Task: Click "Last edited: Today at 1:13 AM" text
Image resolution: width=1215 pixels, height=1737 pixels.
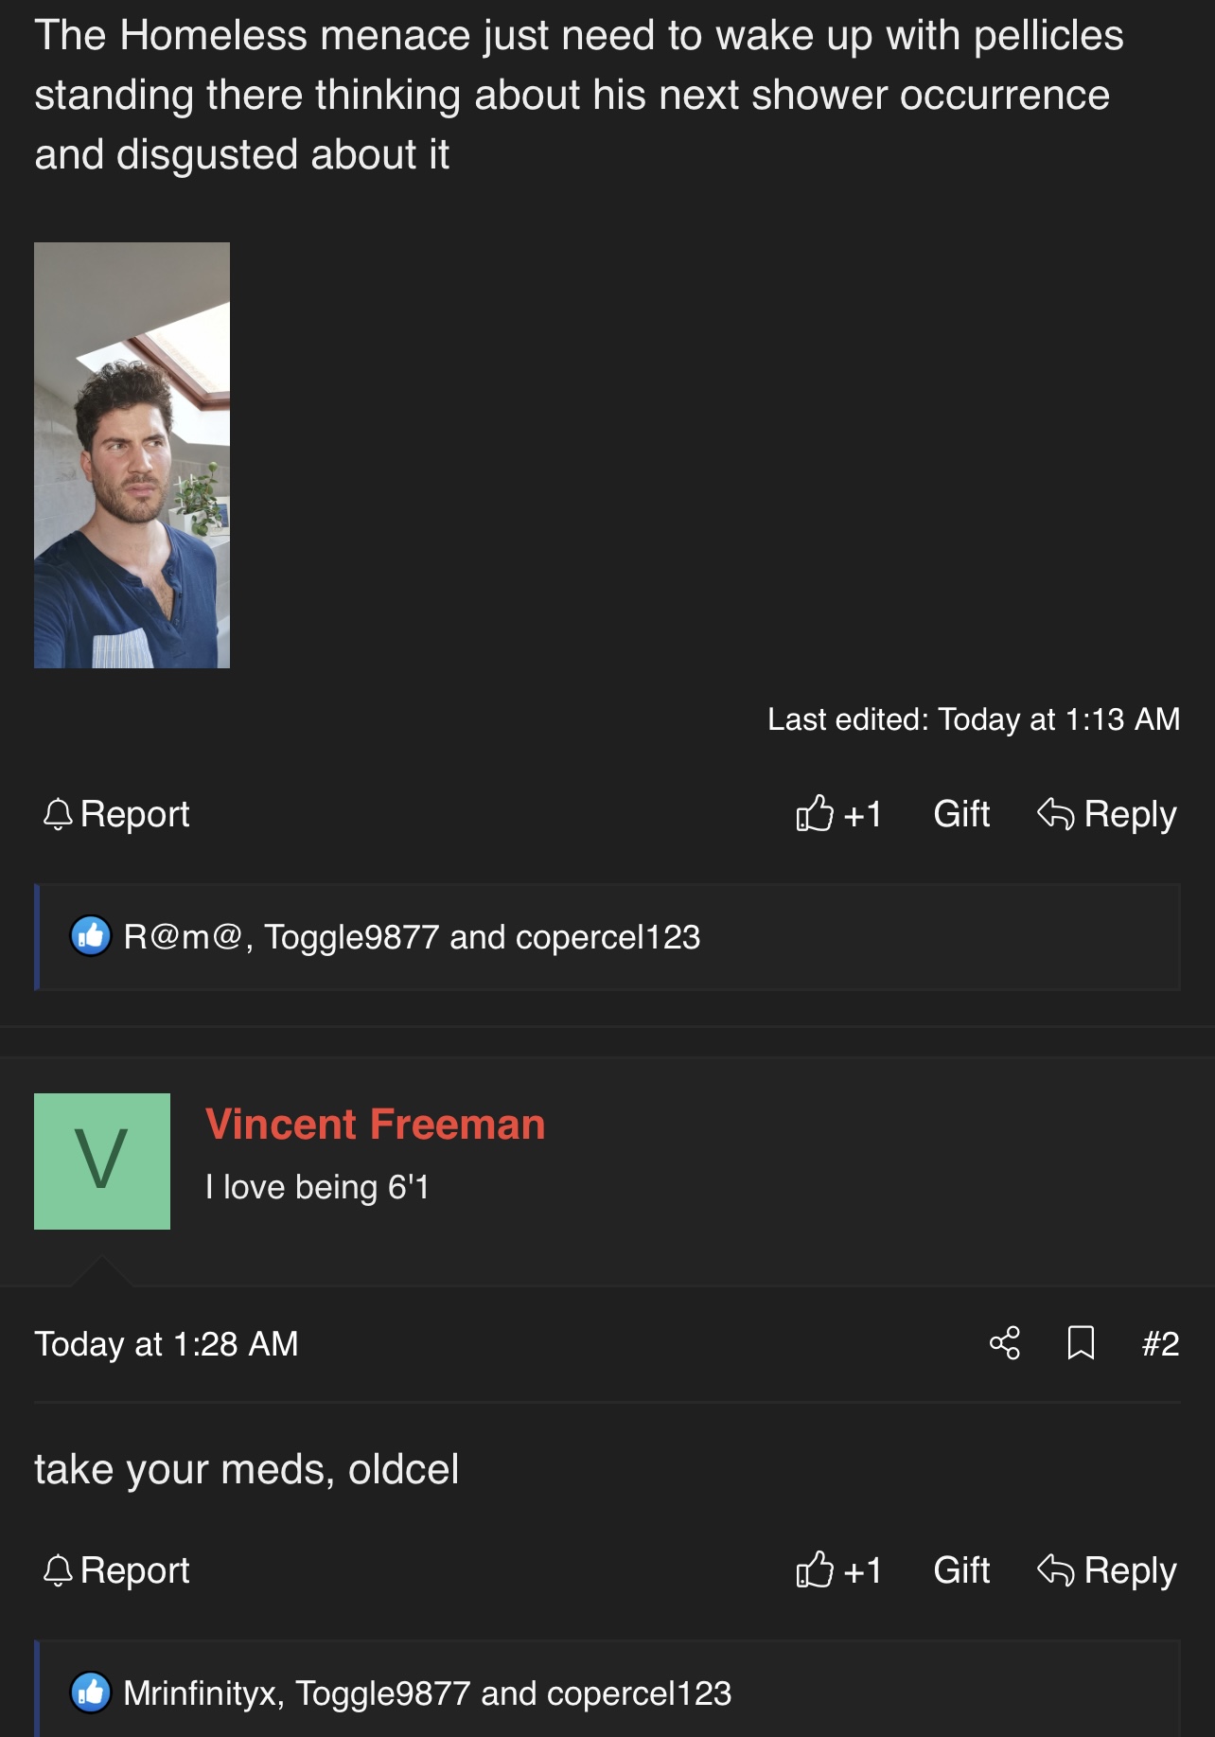Action: [974, 719]
